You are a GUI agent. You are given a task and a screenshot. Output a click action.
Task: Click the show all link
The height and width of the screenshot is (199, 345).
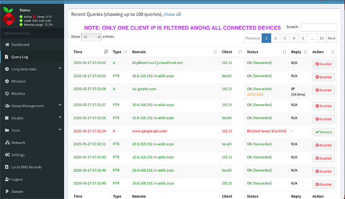tap(172, 14)
